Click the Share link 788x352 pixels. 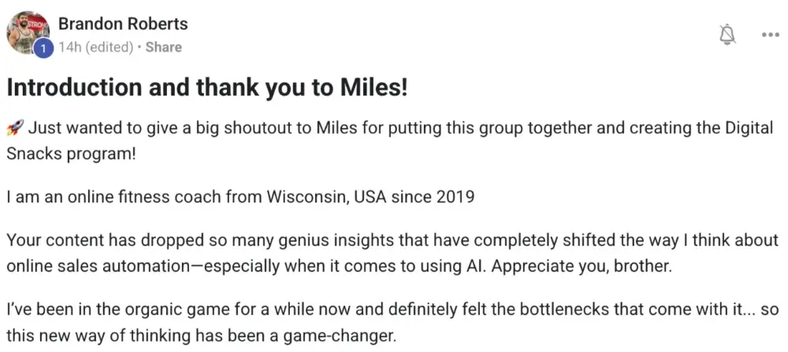point(164,47)
